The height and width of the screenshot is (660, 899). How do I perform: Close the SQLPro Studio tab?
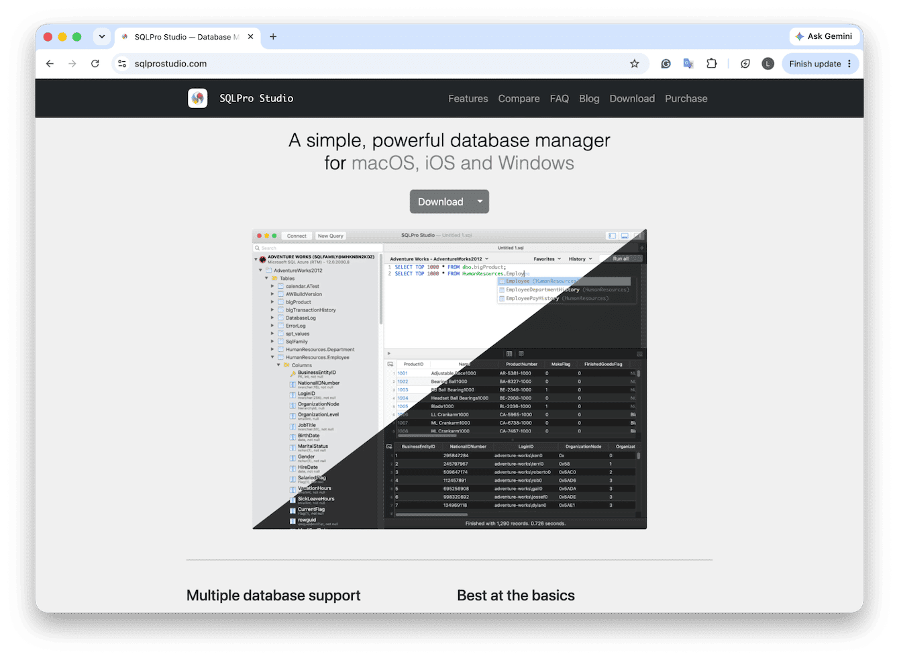[250, 37]
